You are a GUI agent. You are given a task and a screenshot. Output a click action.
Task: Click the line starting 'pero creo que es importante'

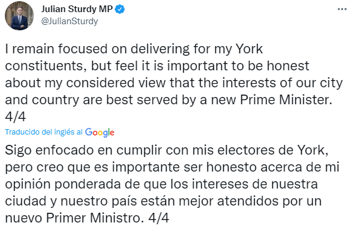point(172,167)
